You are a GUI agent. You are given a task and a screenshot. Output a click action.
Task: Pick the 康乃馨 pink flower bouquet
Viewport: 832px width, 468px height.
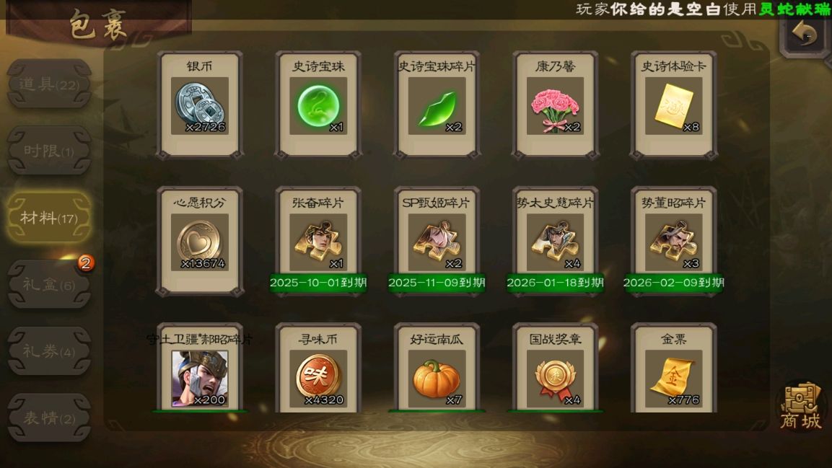(555, 105)
